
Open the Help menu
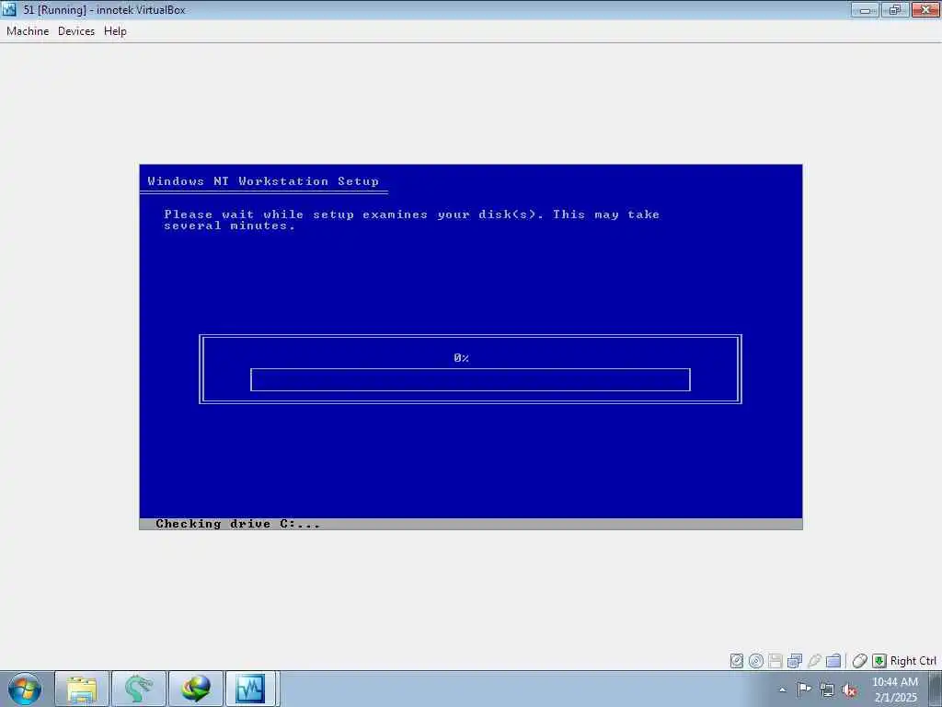[115, 31]
